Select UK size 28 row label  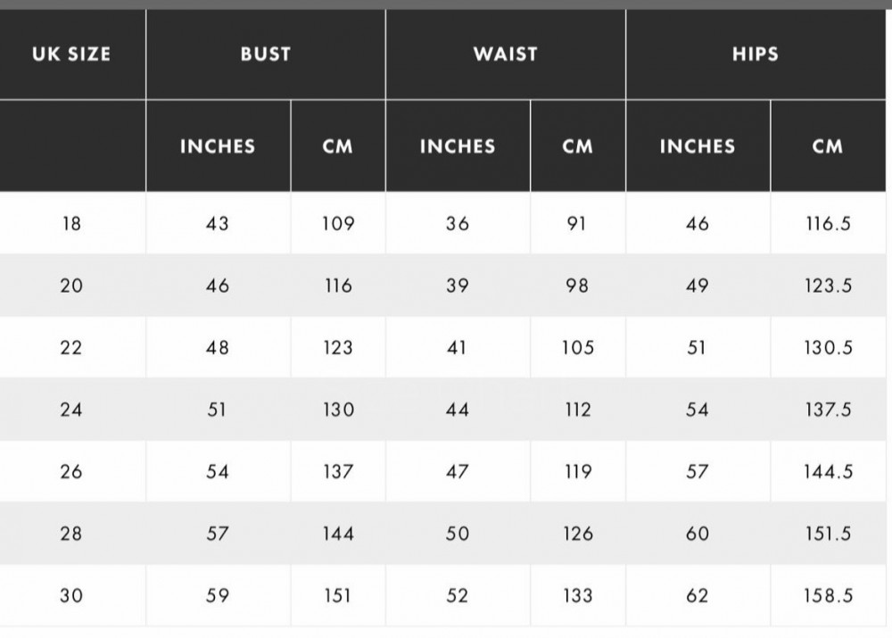point(71,534)
